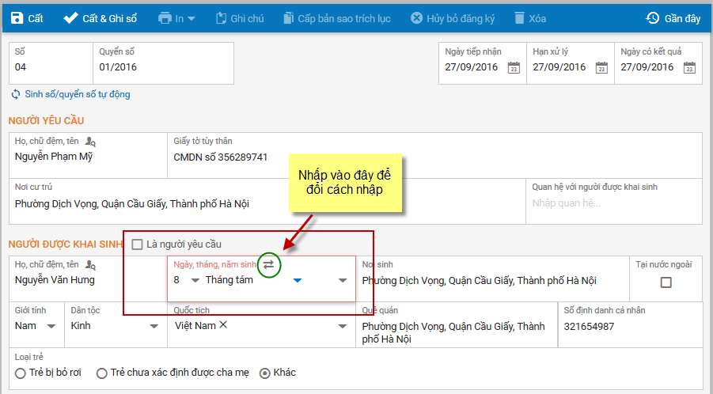Open the Dân tộc dropdown
This screenshot has width=713, height=394.
point(151,326)
